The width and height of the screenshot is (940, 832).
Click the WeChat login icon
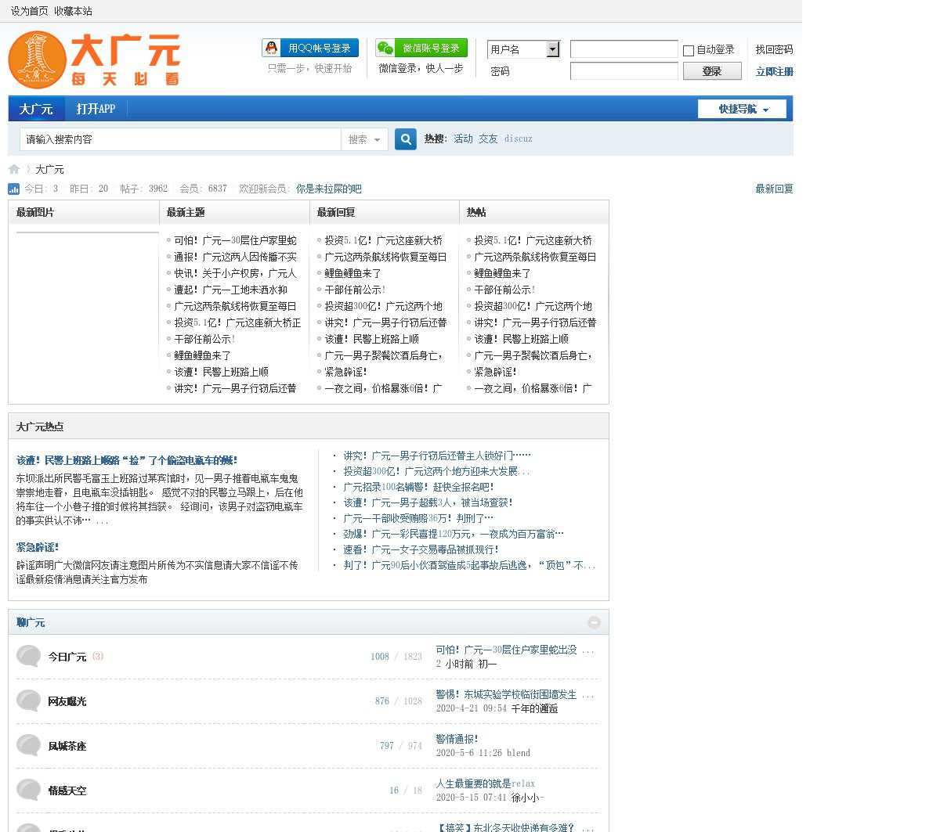[x=385, y=49]
